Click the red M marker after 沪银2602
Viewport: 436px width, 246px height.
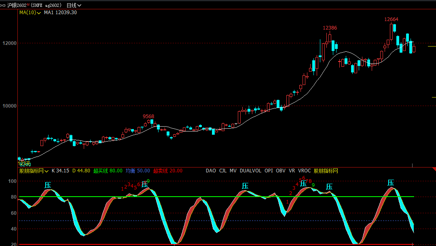click(x=28, y=4)
